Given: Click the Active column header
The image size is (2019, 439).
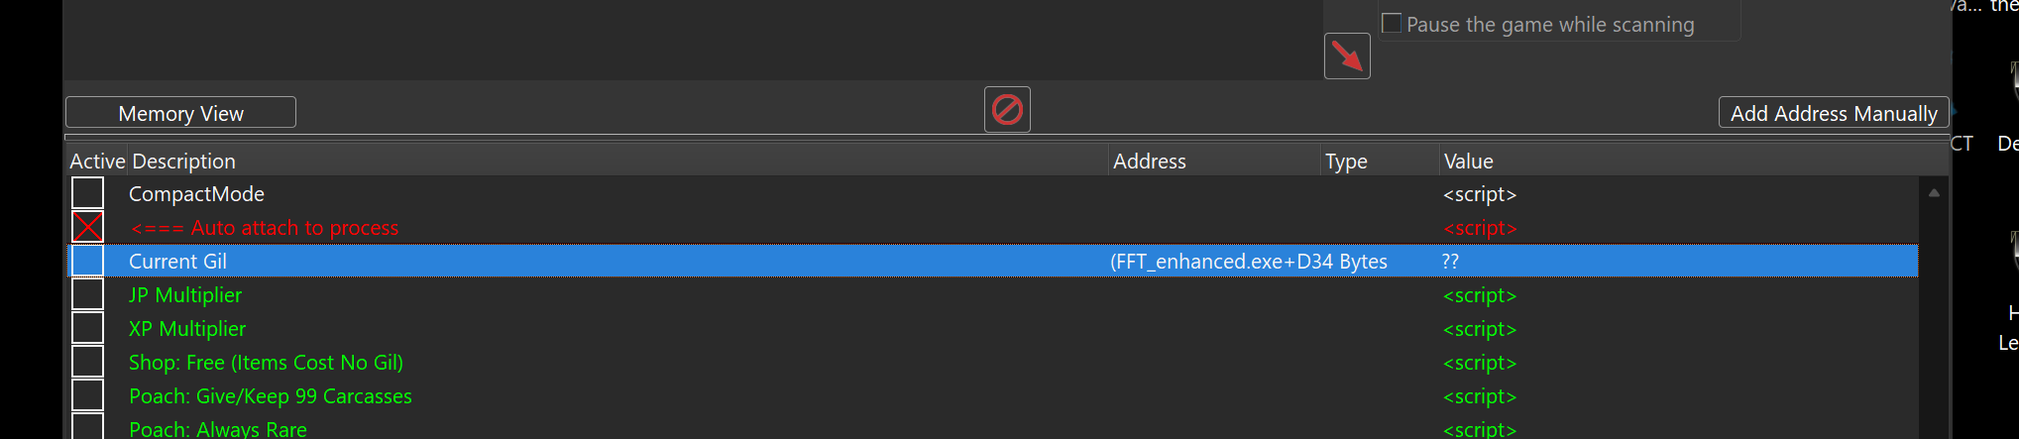Looking at the screenshot, I should tap(97, 162).
